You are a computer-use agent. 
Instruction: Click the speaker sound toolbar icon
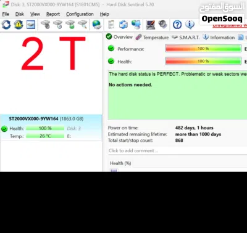163,25
